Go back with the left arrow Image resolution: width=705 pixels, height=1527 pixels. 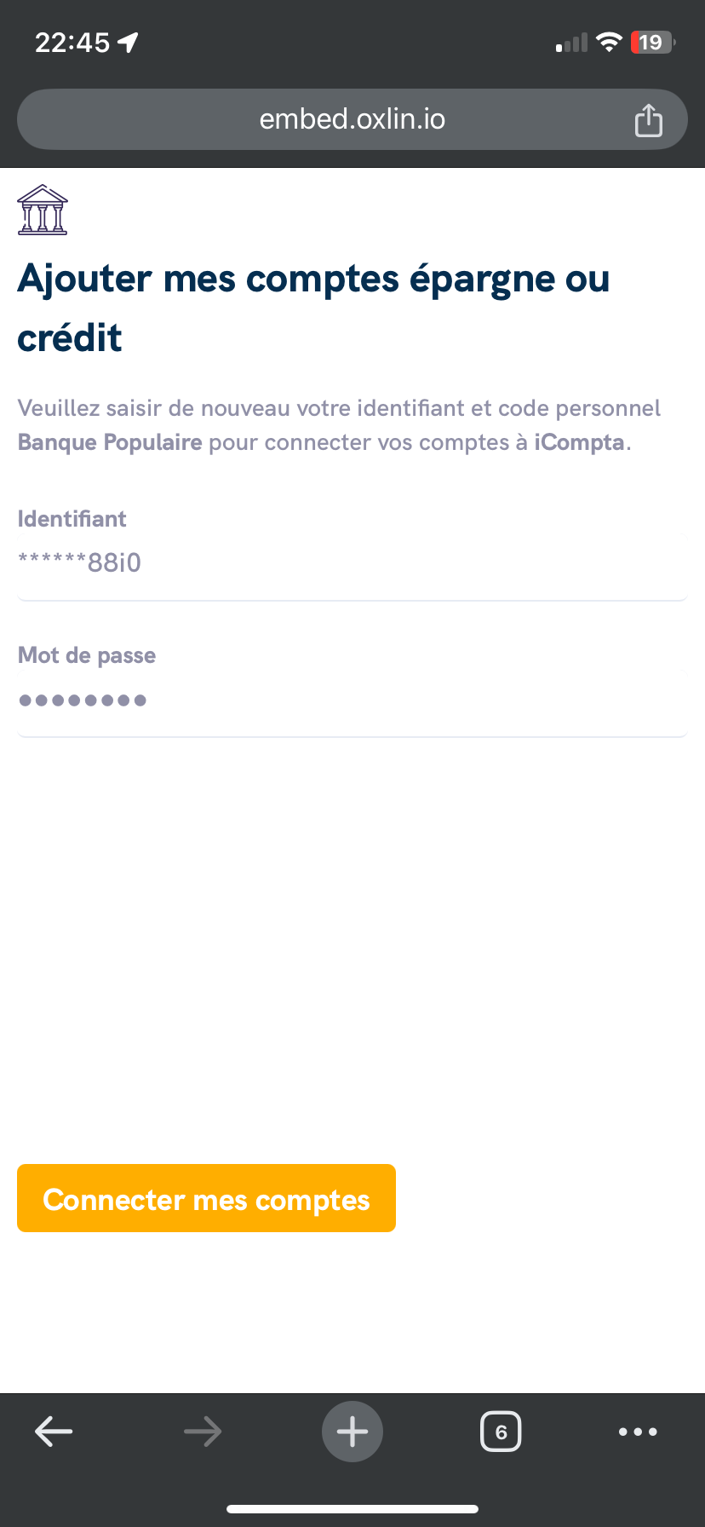54,1432
